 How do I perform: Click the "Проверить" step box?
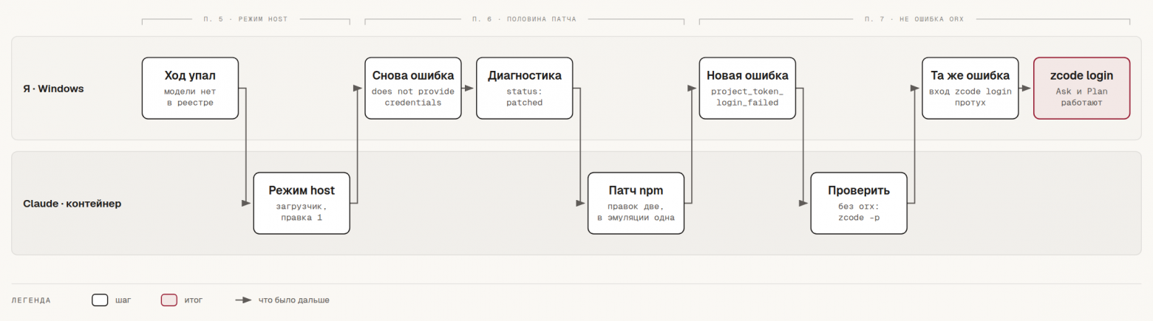coord(860,203)
